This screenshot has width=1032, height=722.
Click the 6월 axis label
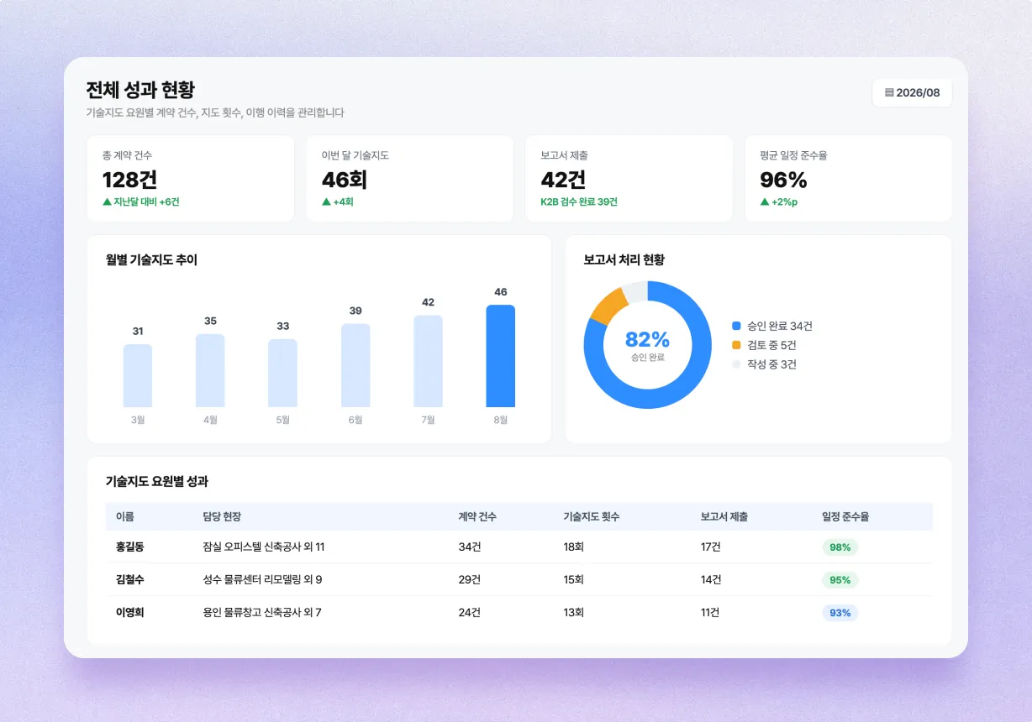355,420
